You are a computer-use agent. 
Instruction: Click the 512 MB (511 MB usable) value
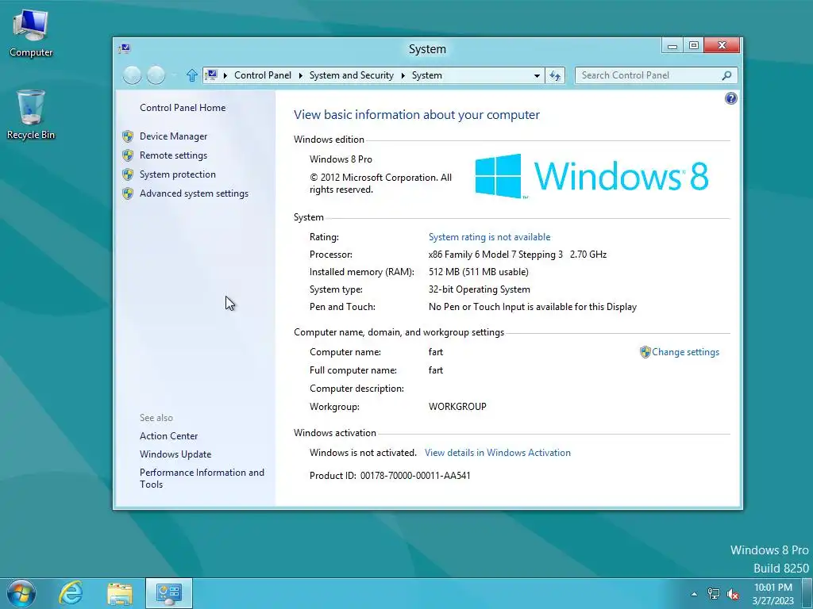(x=479, y=272)
